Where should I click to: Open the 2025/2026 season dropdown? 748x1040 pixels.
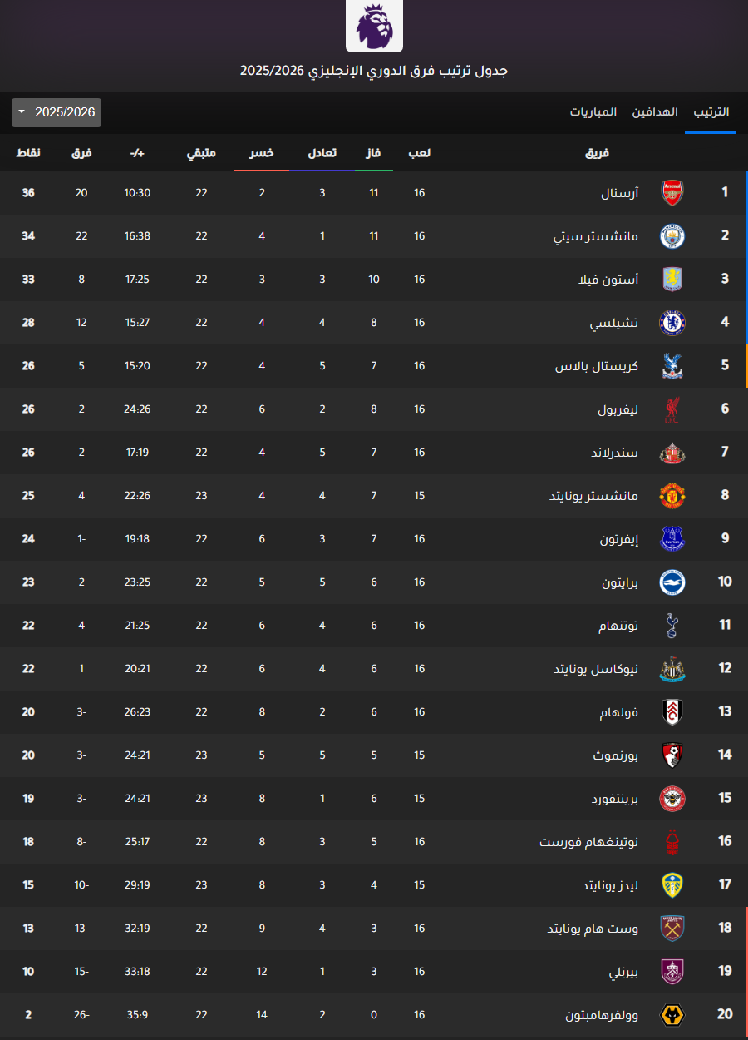pos(57,112)
